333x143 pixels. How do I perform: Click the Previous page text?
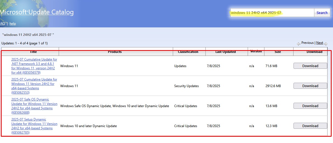pos(307,43)
